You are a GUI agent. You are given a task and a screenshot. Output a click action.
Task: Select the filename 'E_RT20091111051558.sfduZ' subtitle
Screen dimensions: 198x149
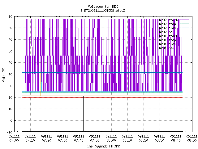point(103,11)
